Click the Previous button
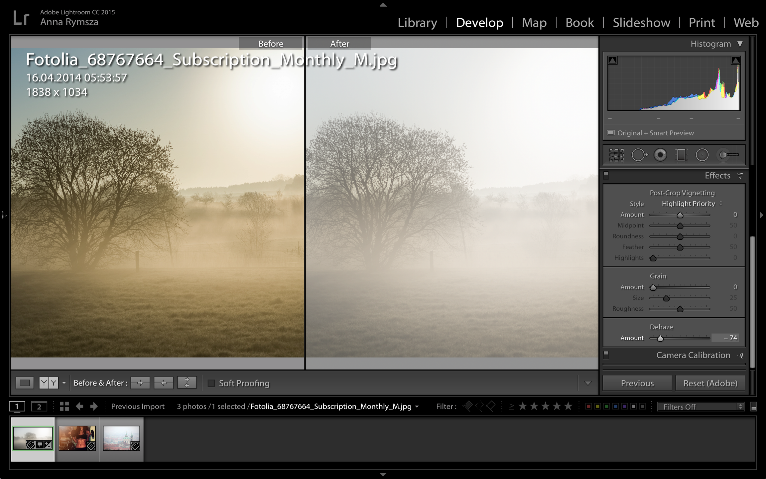Image resolution: width=766 pixels, height=479 pixels. (637, 383)
